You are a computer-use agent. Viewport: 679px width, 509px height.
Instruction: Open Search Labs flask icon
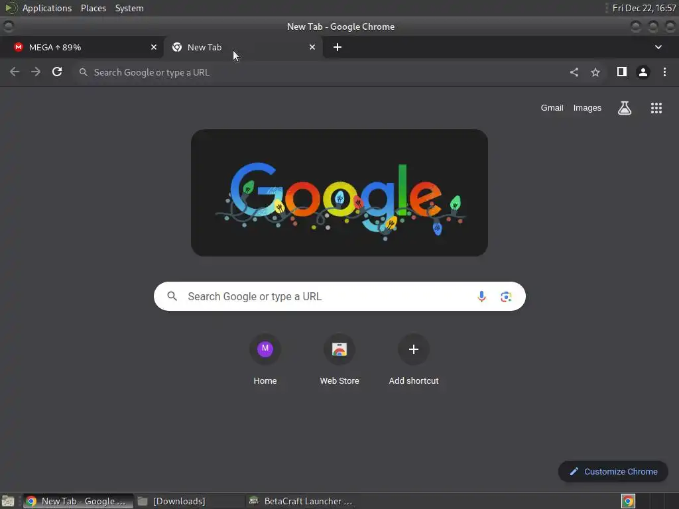[x=625, y=108]
